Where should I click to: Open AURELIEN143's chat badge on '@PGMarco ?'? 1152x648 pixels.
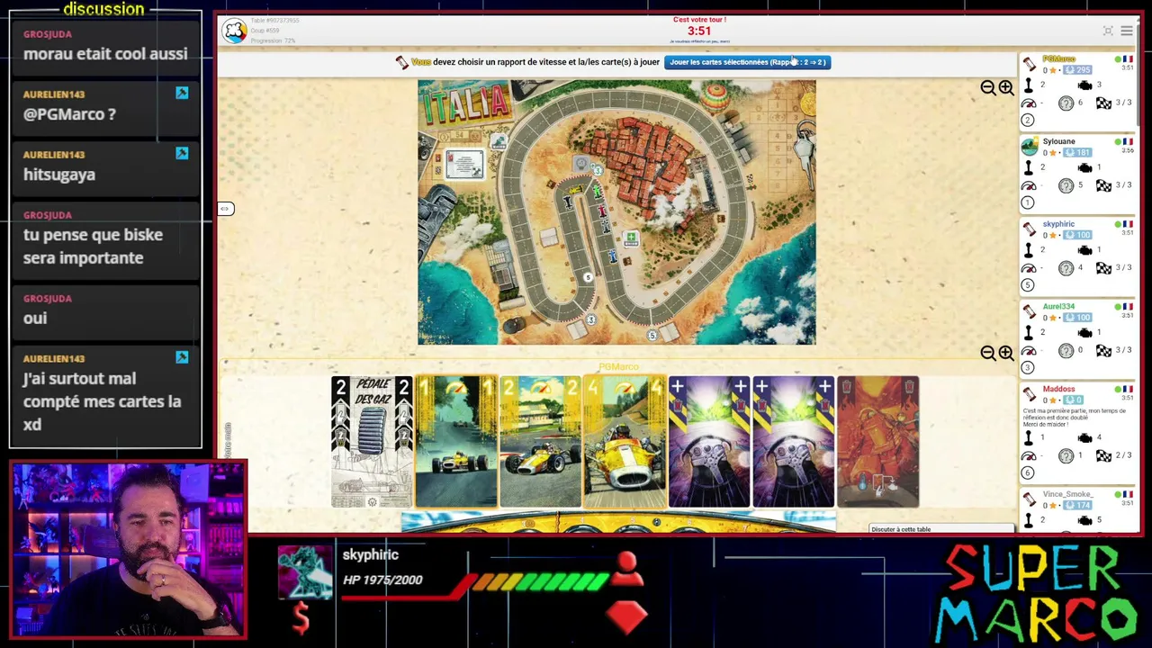[x=182, y=94]
